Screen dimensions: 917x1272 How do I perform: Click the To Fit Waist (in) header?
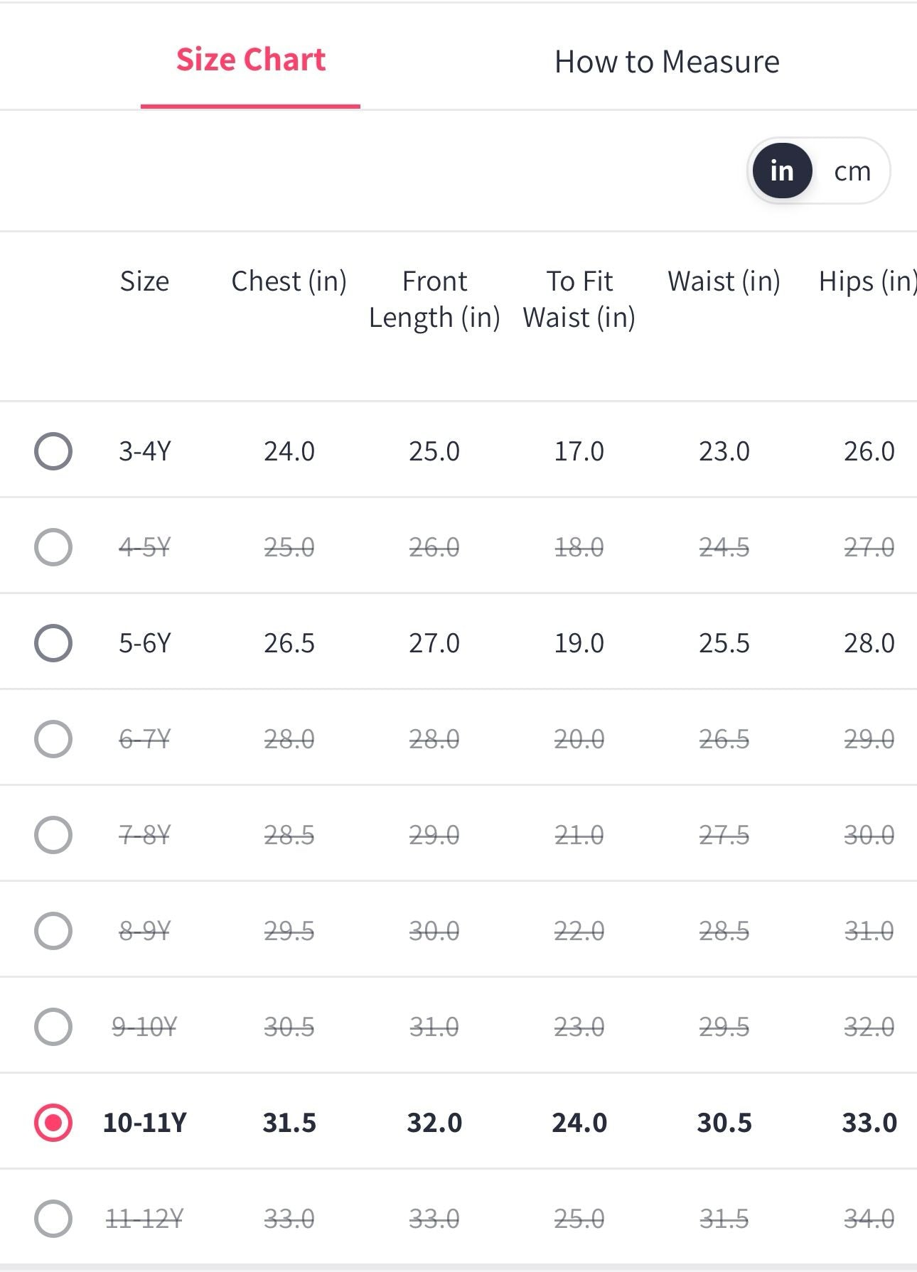pyautogui.click(x=579, y=299)
